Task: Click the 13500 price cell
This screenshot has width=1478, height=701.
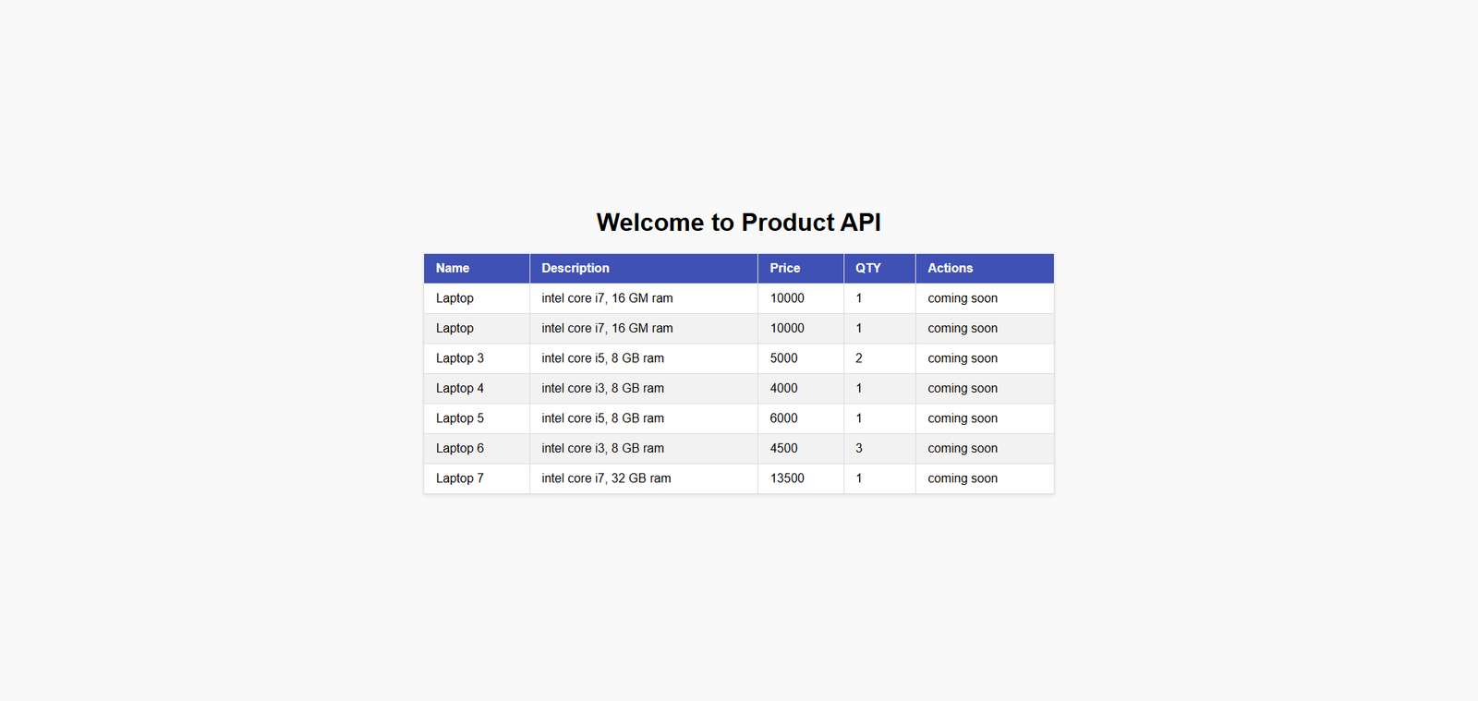Action: pos(787,478)
